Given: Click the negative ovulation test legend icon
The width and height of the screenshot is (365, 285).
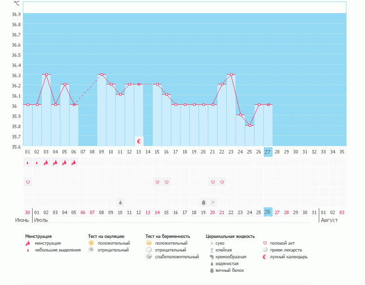Looking at the screenshot, I should (91, 250).
